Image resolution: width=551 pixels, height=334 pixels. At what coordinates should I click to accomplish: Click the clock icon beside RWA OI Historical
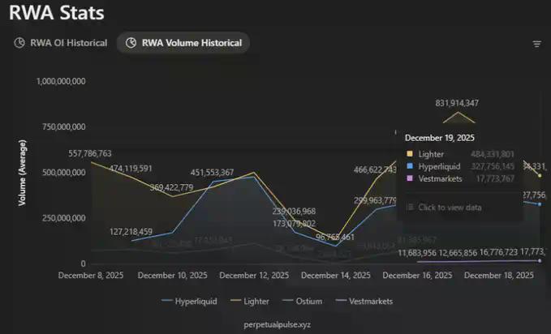click(19, 43)
